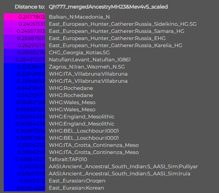The image size is (219, 193).
Task: Click the distance value 0.28497207
Action: pyautogui.click(x=30, y=60)
